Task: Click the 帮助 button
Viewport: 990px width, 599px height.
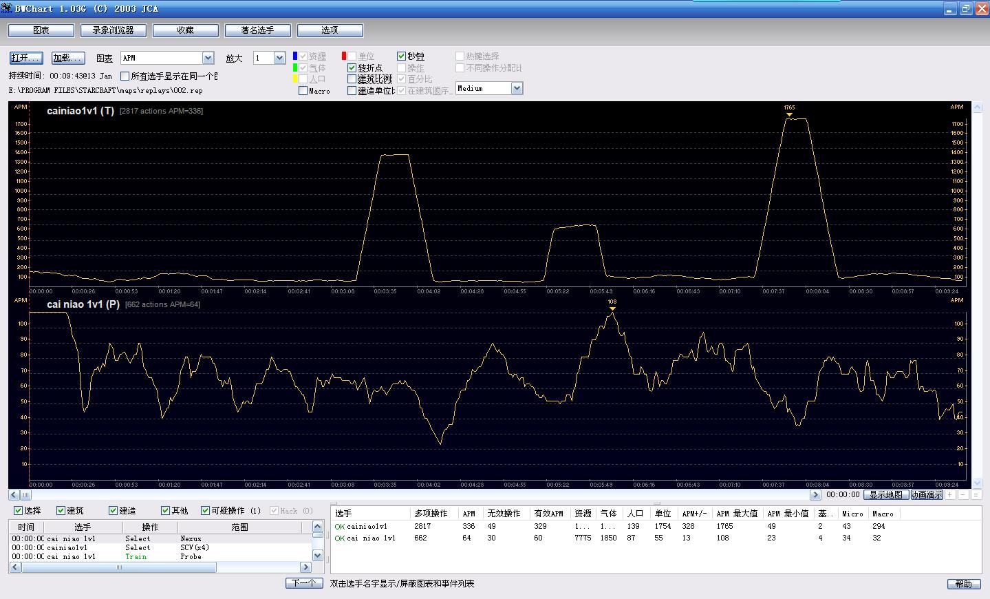Action: coord(964,584)
